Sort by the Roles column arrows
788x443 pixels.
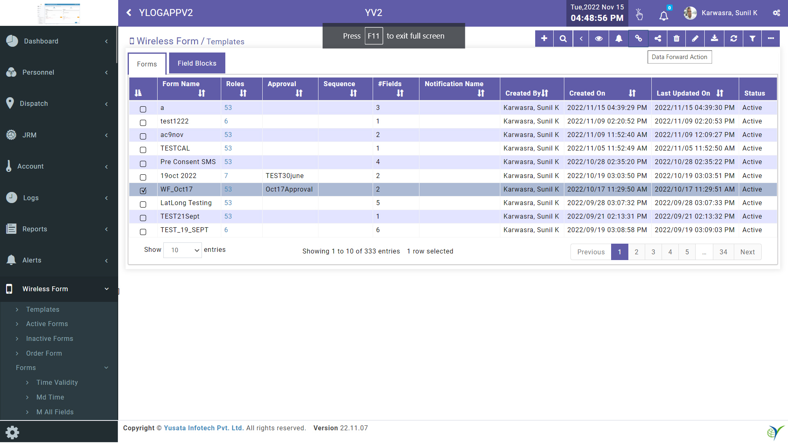(243, 93)
